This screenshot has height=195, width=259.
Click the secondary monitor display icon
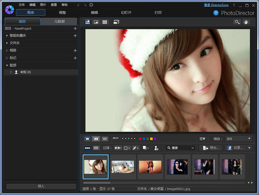pyautogui.click(x=116, y=22)
